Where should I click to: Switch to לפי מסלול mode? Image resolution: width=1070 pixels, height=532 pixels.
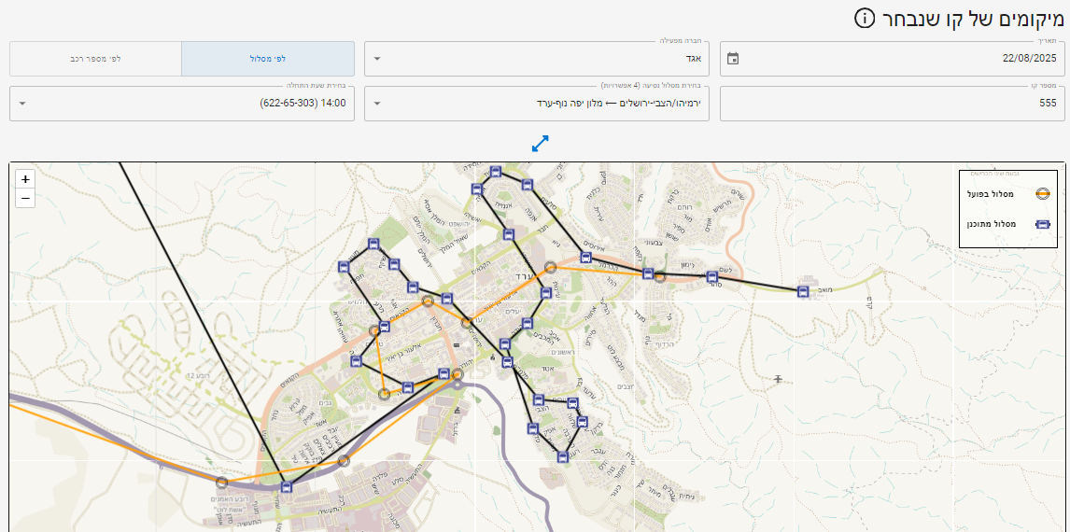[x=268, y=59]
